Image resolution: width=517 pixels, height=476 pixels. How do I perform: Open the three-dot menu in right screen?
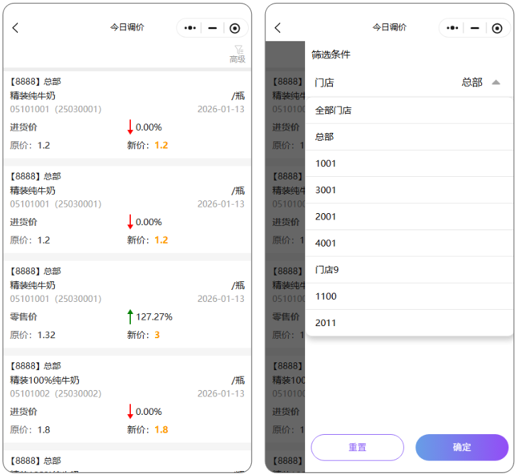(452, 28)
